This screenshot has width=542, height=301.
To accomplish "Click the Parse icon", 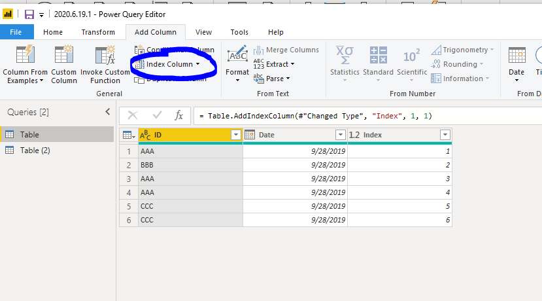I will point(258,79).
